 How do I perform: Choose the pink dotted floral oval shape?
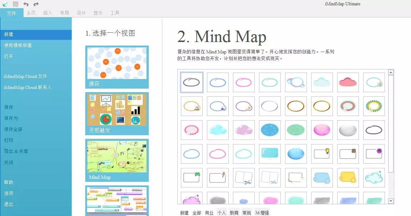pyautogui.click(x=192, y=130)
